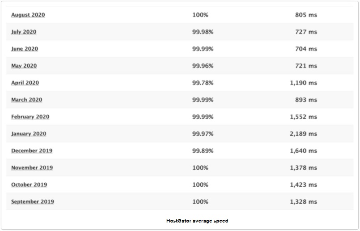Open the July 2020 report link
Viewport: 360px width, 231px height.
(24, 32)
